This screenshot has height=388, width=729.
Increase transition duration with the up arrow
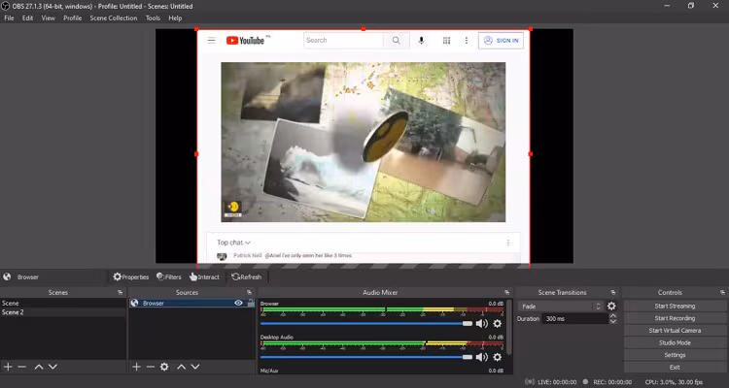coord(613,316)
